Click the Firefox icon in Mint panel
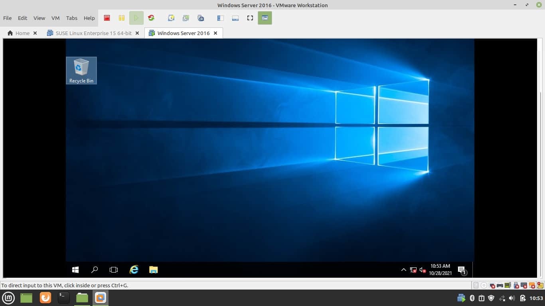 45,298
